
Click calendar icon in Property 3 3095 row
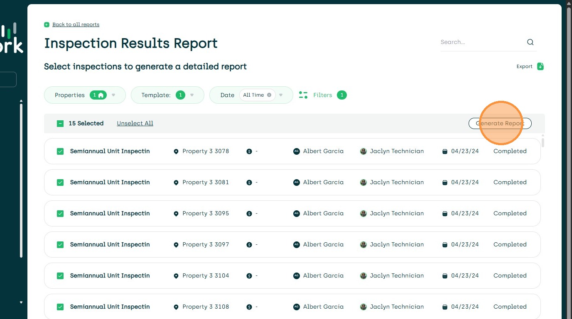[x=444, y=214]
